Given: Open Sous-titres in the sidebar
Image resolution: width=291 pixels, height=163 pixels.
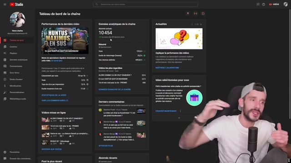Looking at the screenshot, I should (x=17, y=73).
